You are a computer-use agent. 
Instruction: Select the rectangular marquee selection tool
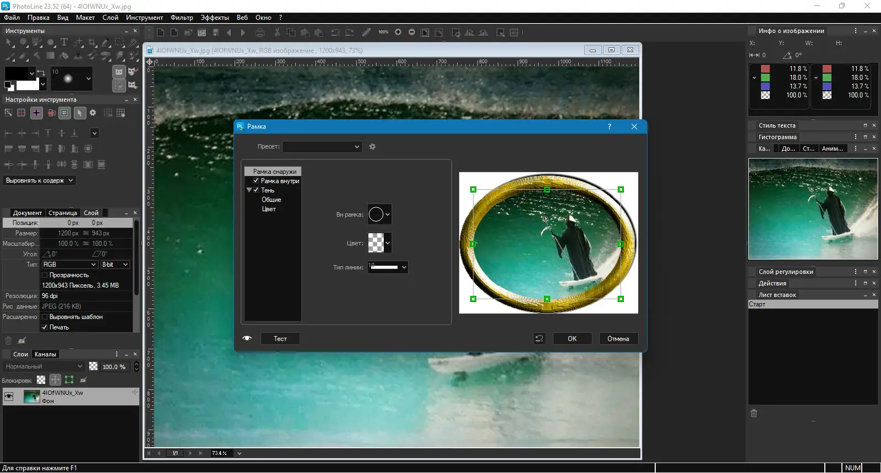click(119, 42)
